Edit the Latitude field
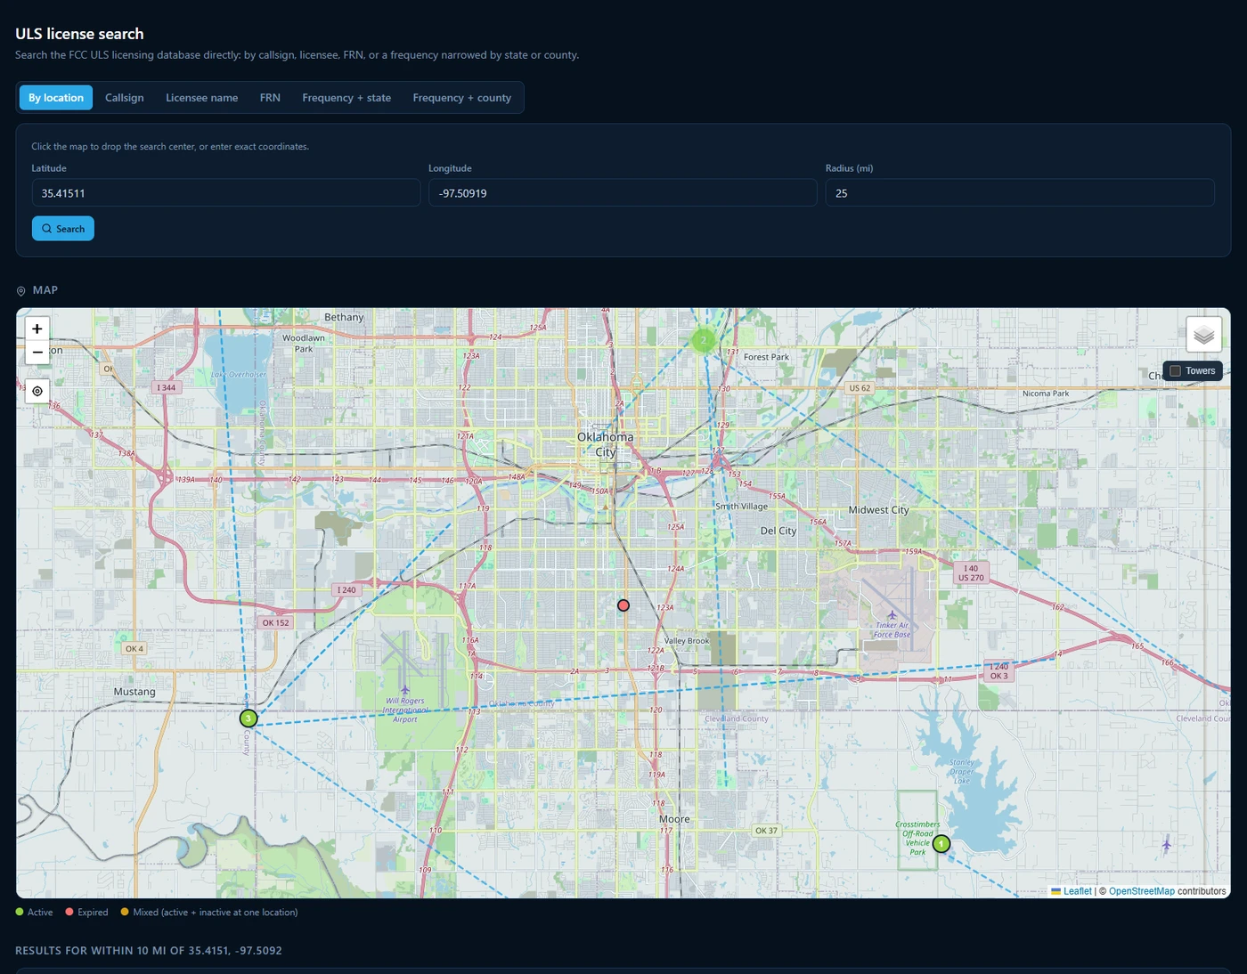1247x974 pixels. tap(226, 193)
